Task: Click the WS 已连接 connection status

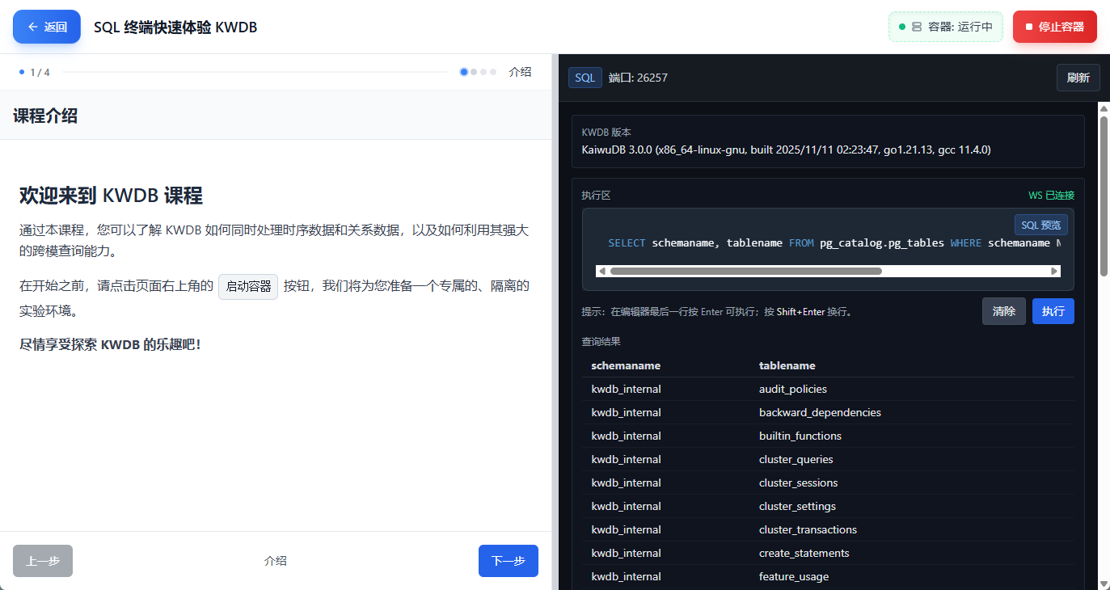Action: 1051,195
